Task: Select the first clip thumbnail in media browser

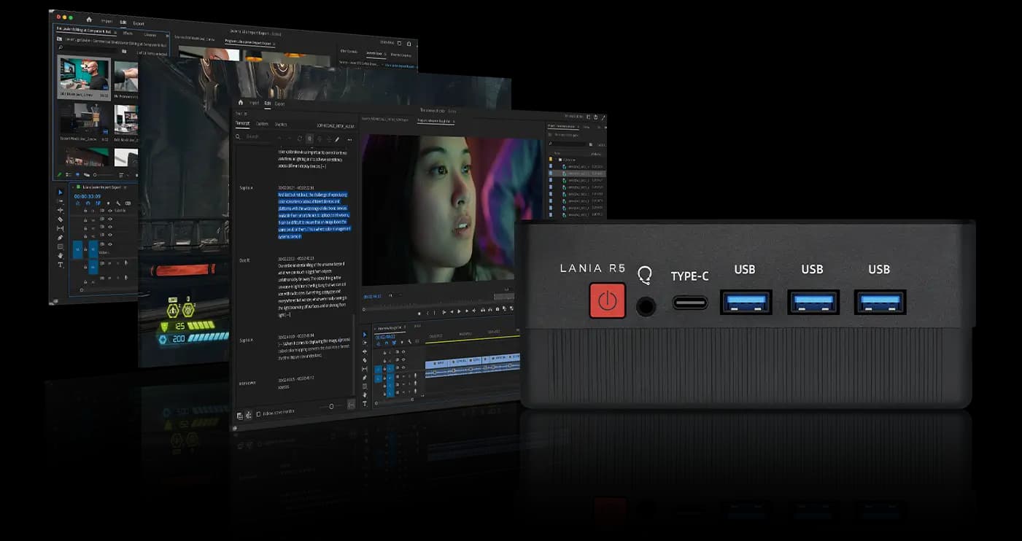Action: tap(84, 76)
